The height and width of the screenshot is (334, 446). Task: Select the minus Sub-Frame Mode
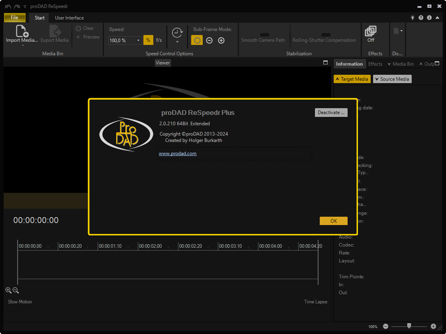209,40
